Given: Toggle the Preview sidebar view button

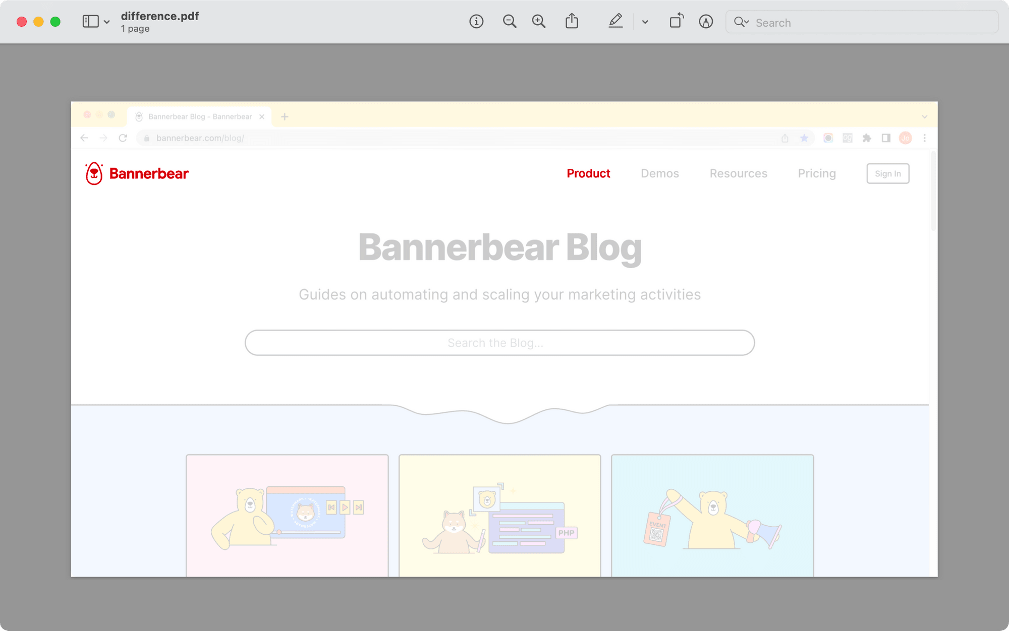Looking at the screenshot, I should coord(91,22).
